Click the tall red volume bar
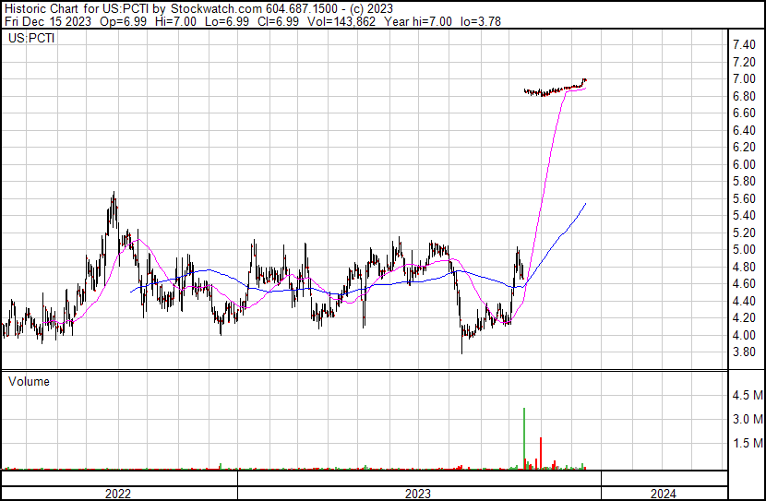766x501 pixels. 540,453
